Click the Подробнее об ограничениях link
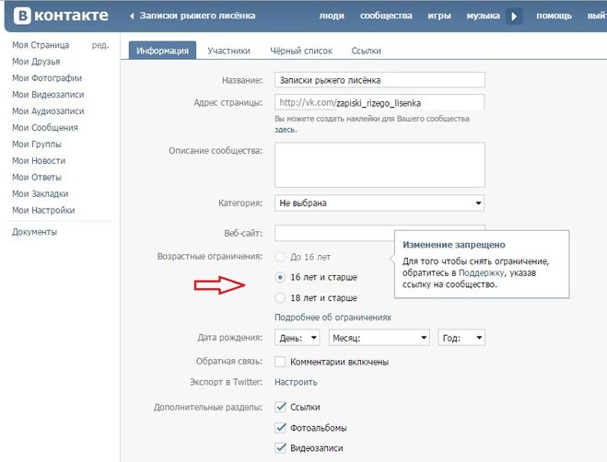Image resolution: width=607 pixels, height=462 pixels. (x=333, y=318)
